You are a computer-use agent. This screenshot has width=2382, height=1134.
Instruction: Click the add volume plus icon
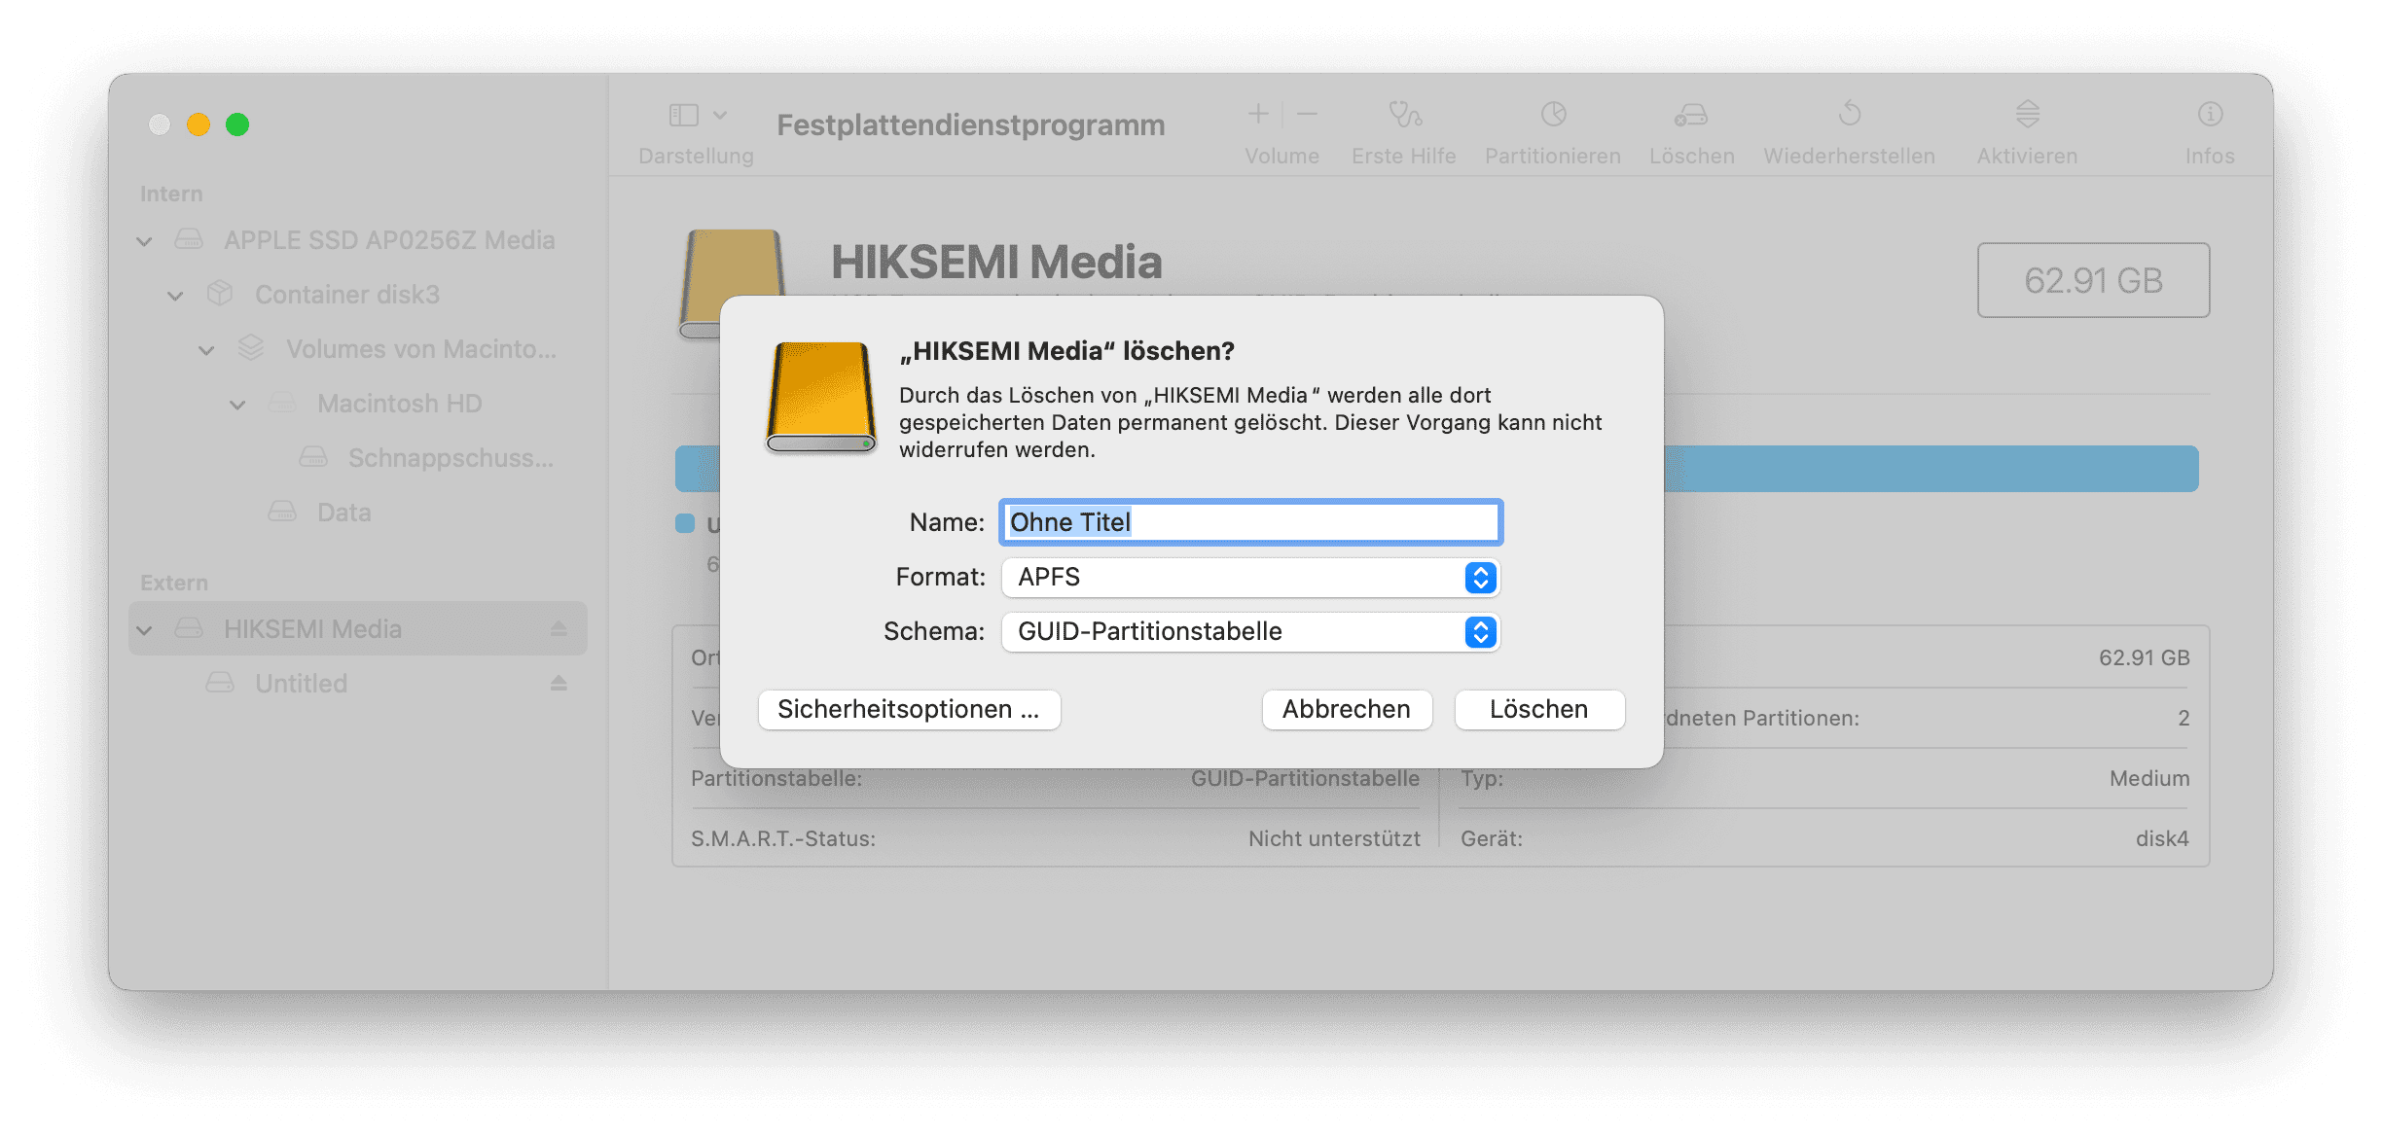pyautogui.click(x=1258, y=115)
